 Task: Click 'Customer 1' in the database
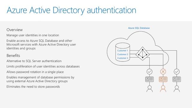pos(123,50)
